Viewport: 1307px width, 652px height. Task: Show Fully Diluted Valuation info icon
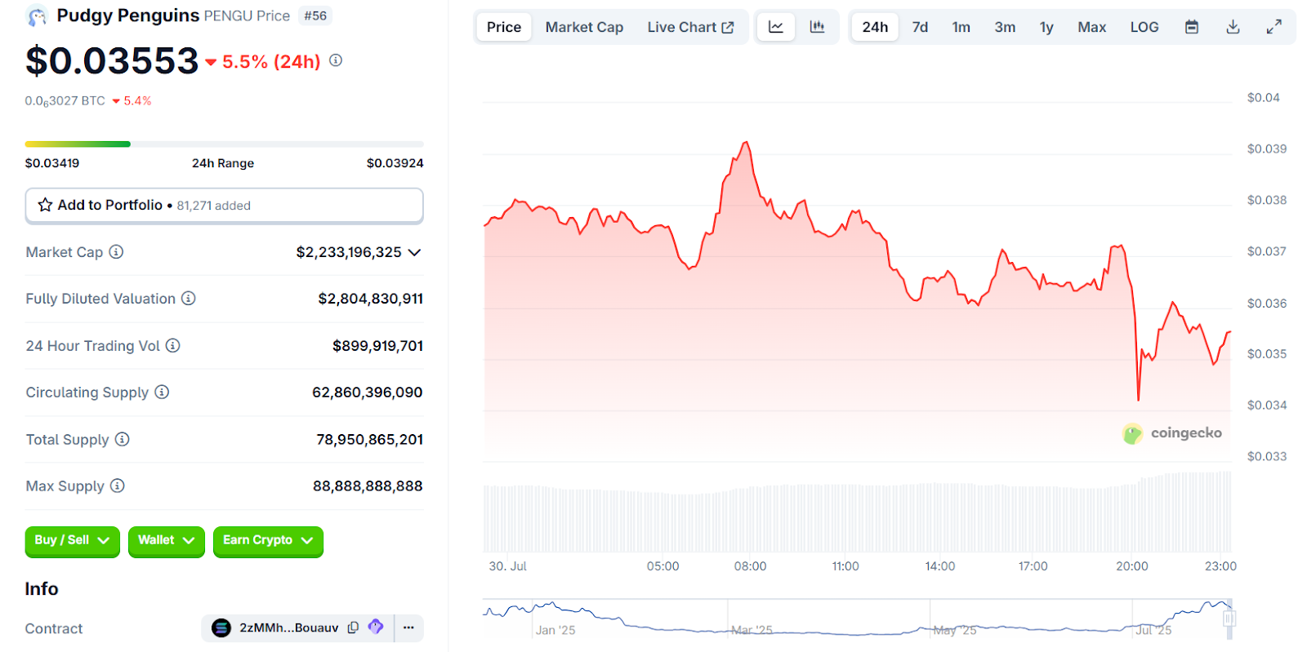189,298
